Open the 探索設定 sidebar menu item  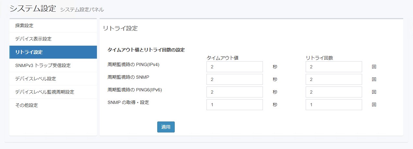click(x=24, y=26)
